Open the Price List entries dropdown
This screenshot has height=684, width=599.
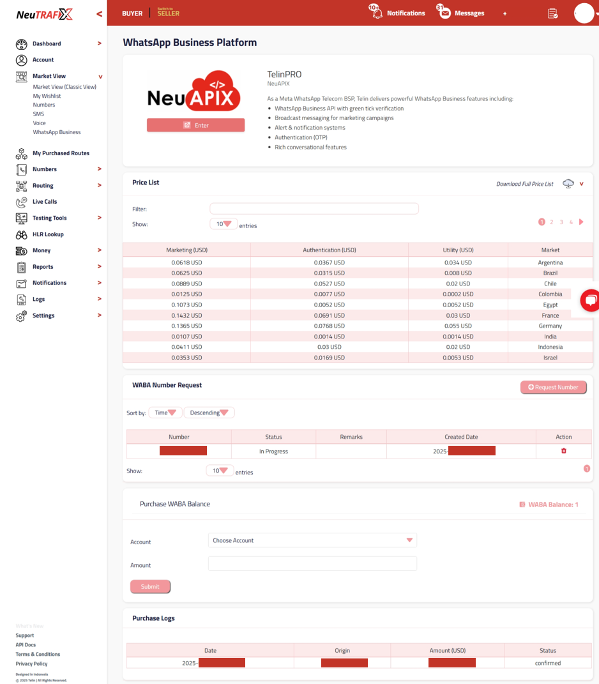[224, 224]
